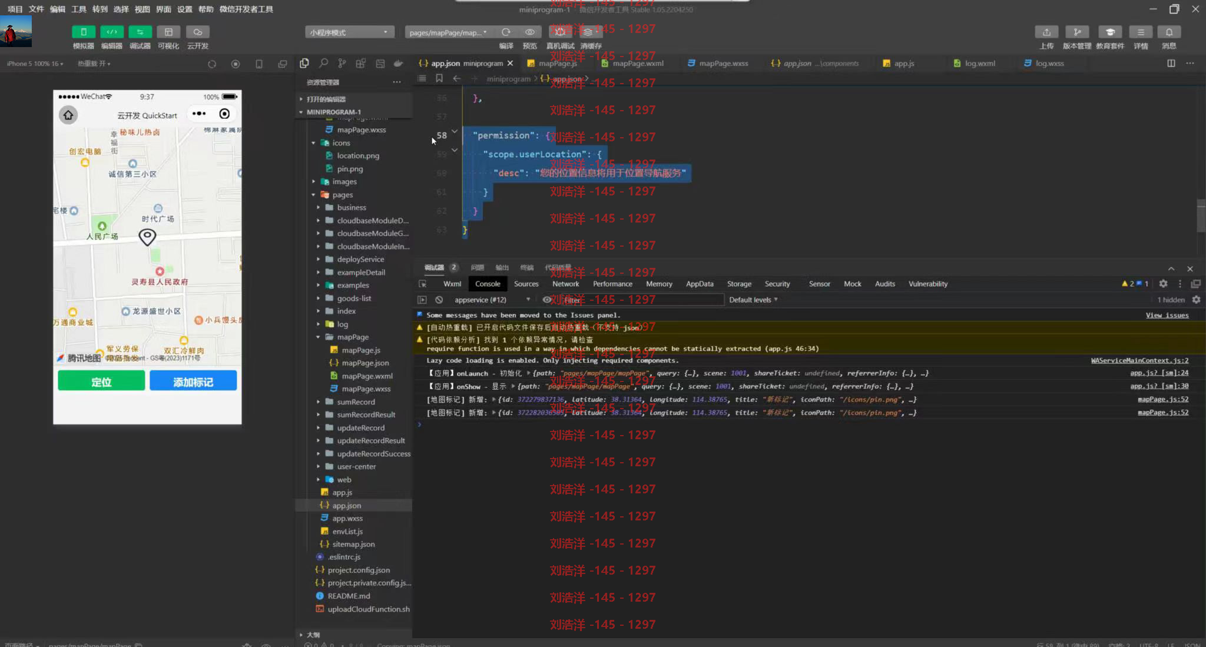The height and width of the screenshot is (647, 1206).
Task: Click the View issues link
Action: pyautogui.click(x=1167, y=315)
